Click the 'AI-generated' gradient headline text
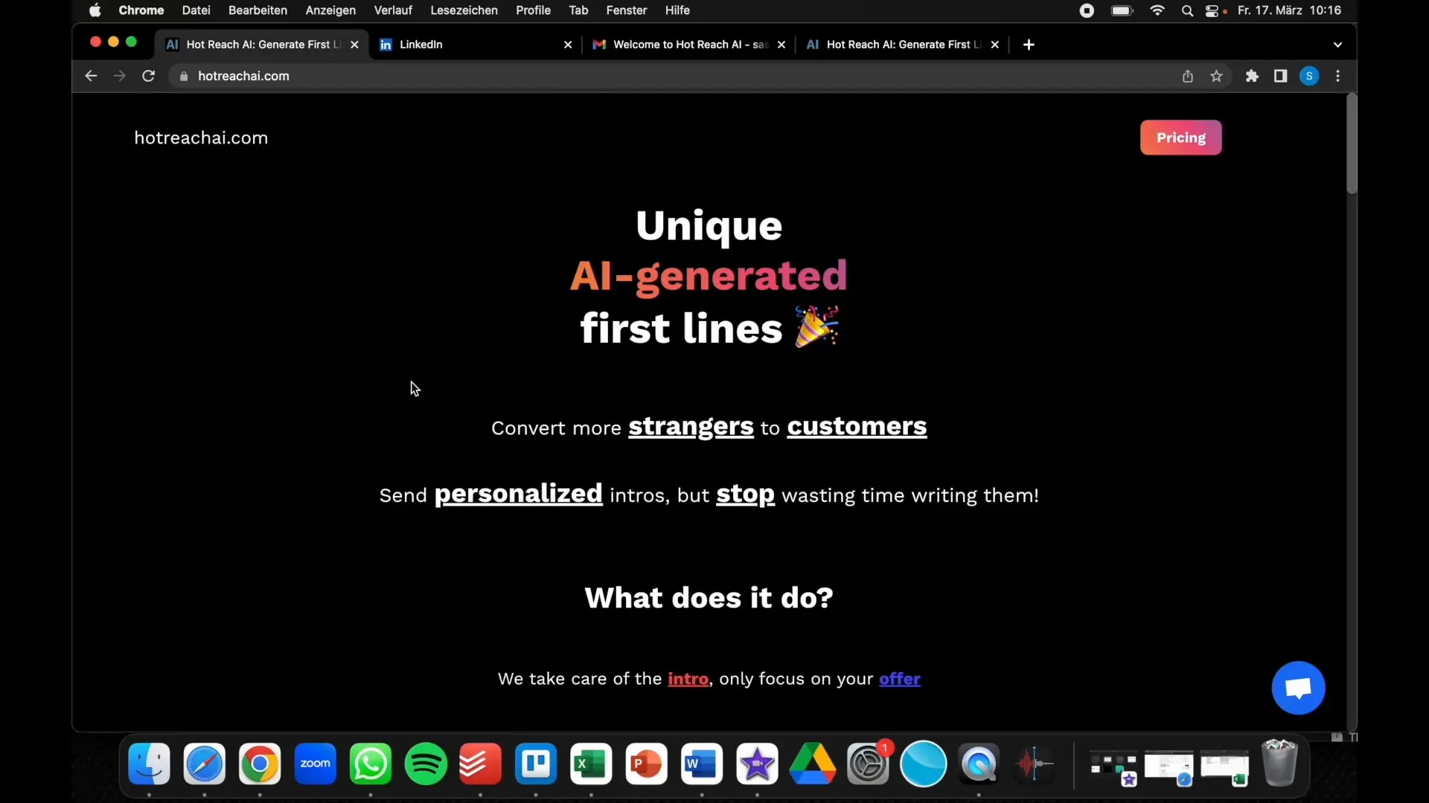Image resolution: width=1429 pixels, height=803 pixels. point(709,276)
